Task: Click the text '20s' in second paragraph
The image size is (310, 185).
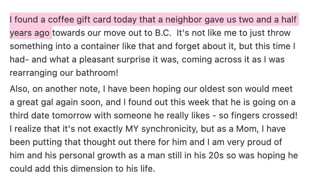Action: [x=216, y=155]
